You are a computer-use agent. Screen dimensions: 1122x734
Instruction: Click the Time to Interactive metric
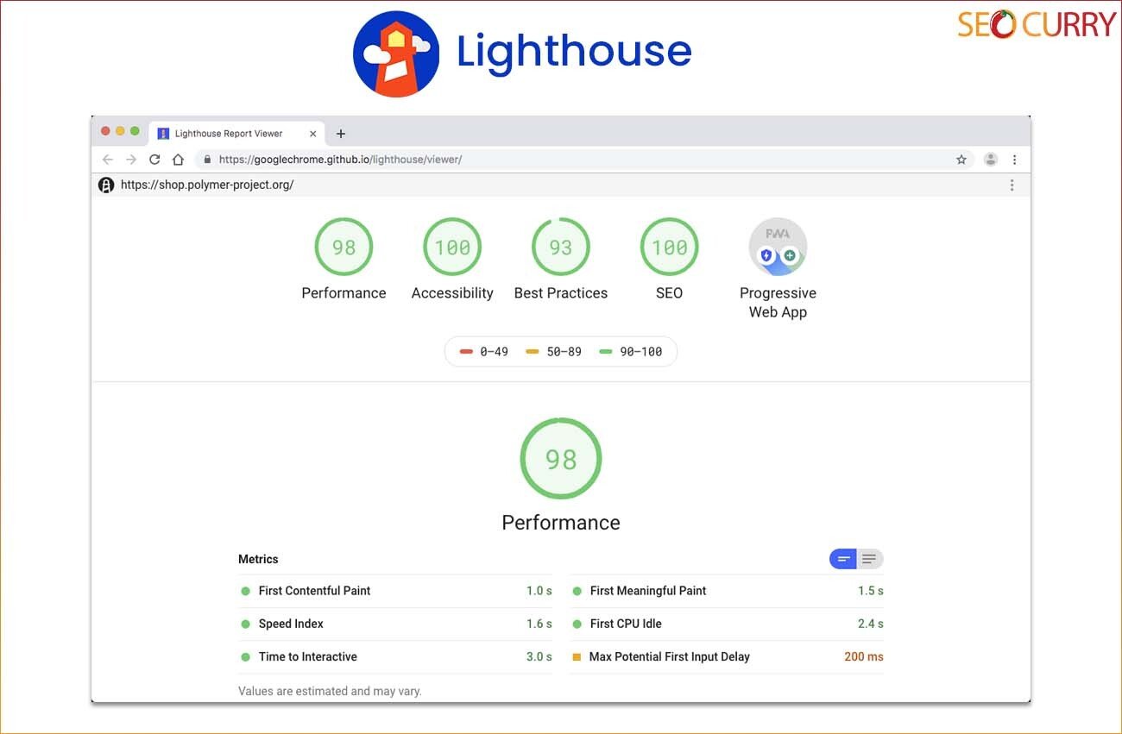(x=395, y=656)
